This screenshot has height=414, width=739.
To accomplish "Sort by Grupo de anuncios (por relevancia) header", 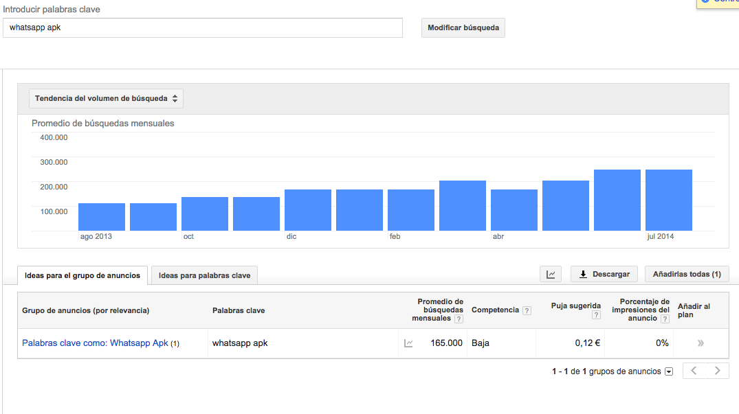I will 86,311.
